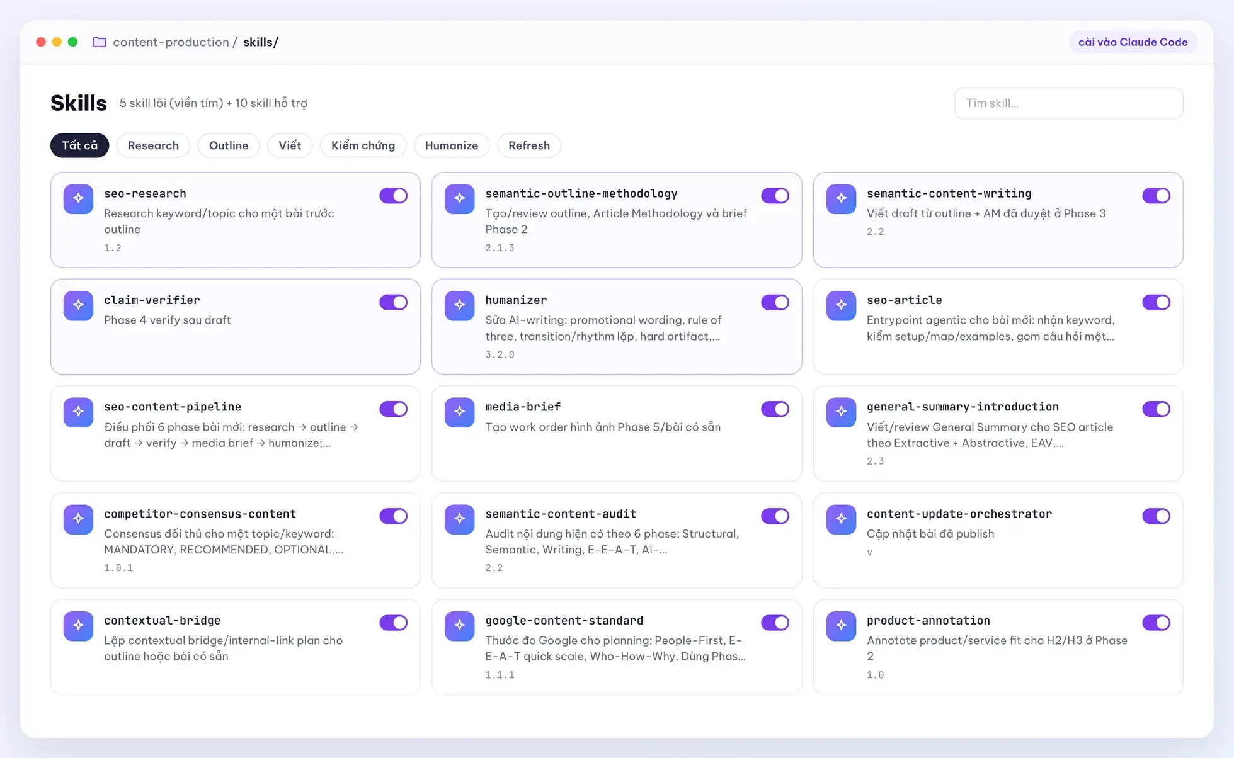Toggle the product-annotation switch
Viewport: 1234px width, 758px height.
pos(1156,623)
